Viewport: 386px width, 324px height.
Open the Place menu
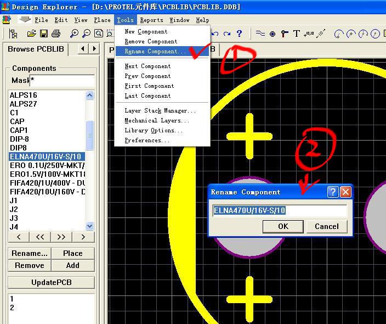[x=102, y=20]
